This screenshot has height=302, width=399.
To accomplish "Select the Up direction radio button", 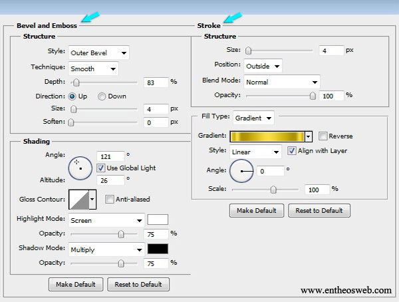I will click(72, 96).
